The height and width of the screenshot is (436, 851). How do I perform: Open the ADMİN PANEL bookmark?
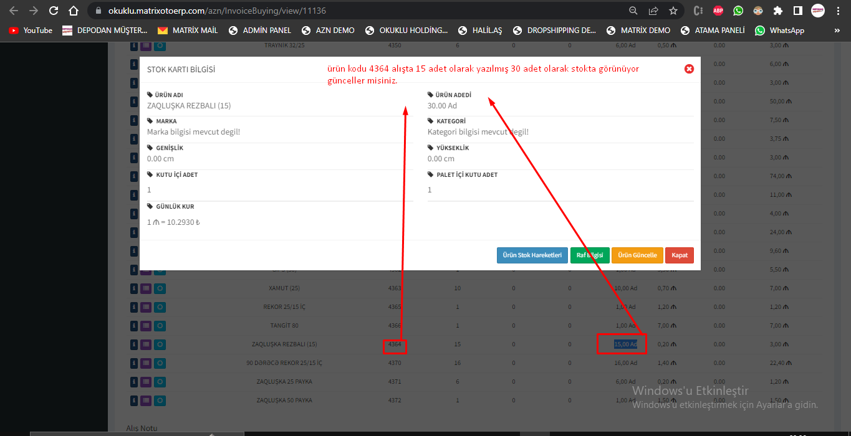260,30
